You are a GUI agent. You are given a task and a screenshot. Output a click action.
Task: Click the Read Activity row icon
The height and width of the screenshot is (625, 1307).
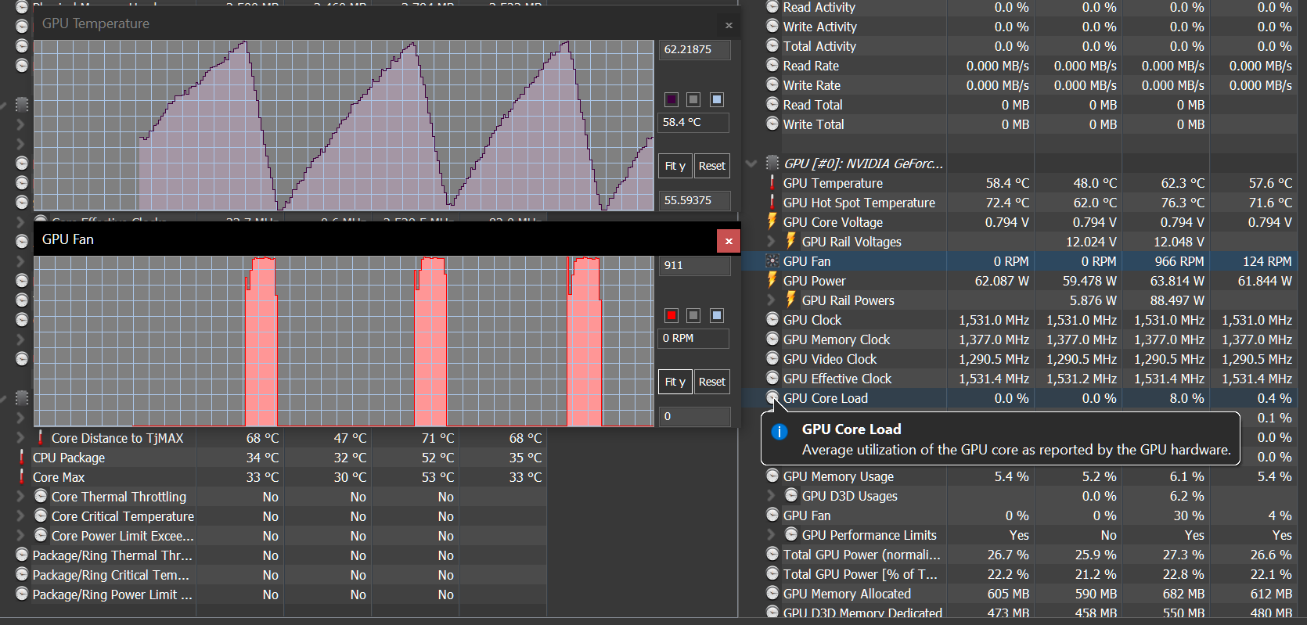click(x=772, y=7)
